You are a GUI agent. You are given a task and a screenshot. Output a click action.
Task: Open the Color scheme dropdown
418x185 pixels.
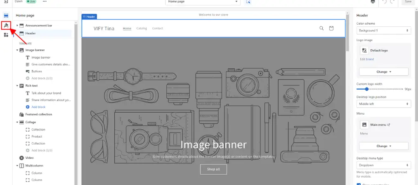tap(384, 30)
